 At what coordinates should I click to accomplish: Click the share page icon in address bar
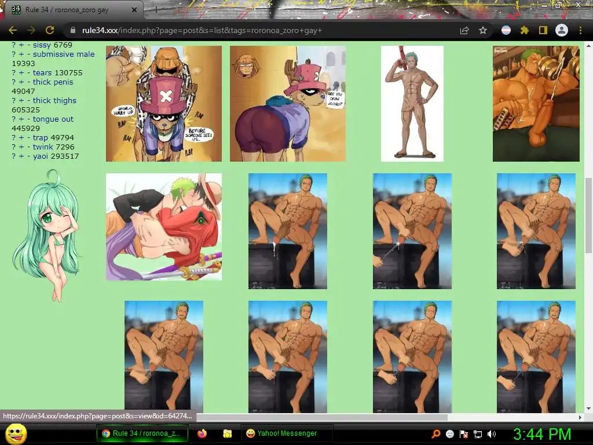(x=464, y=30)
